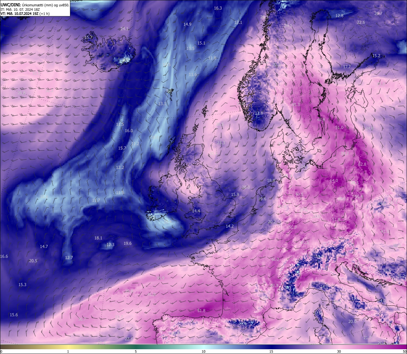Select the 51.0 value label
The height and width of the screenshot is (354, 407).
339,128
